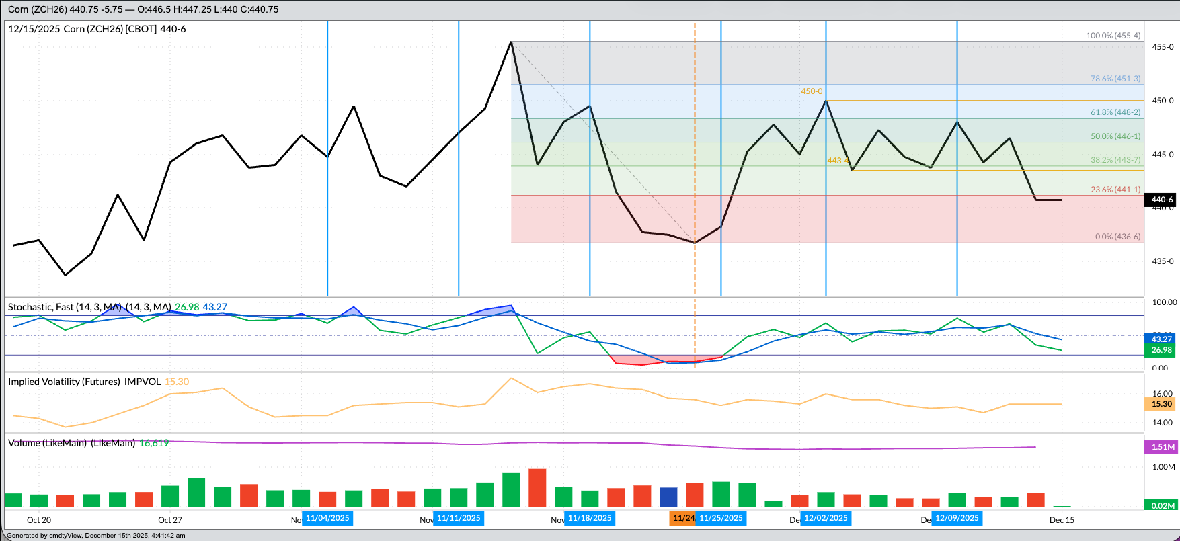Select the 0.0% (436-6) Fibonacci label
The image size is (1180, 541).
click(1117, 237)
